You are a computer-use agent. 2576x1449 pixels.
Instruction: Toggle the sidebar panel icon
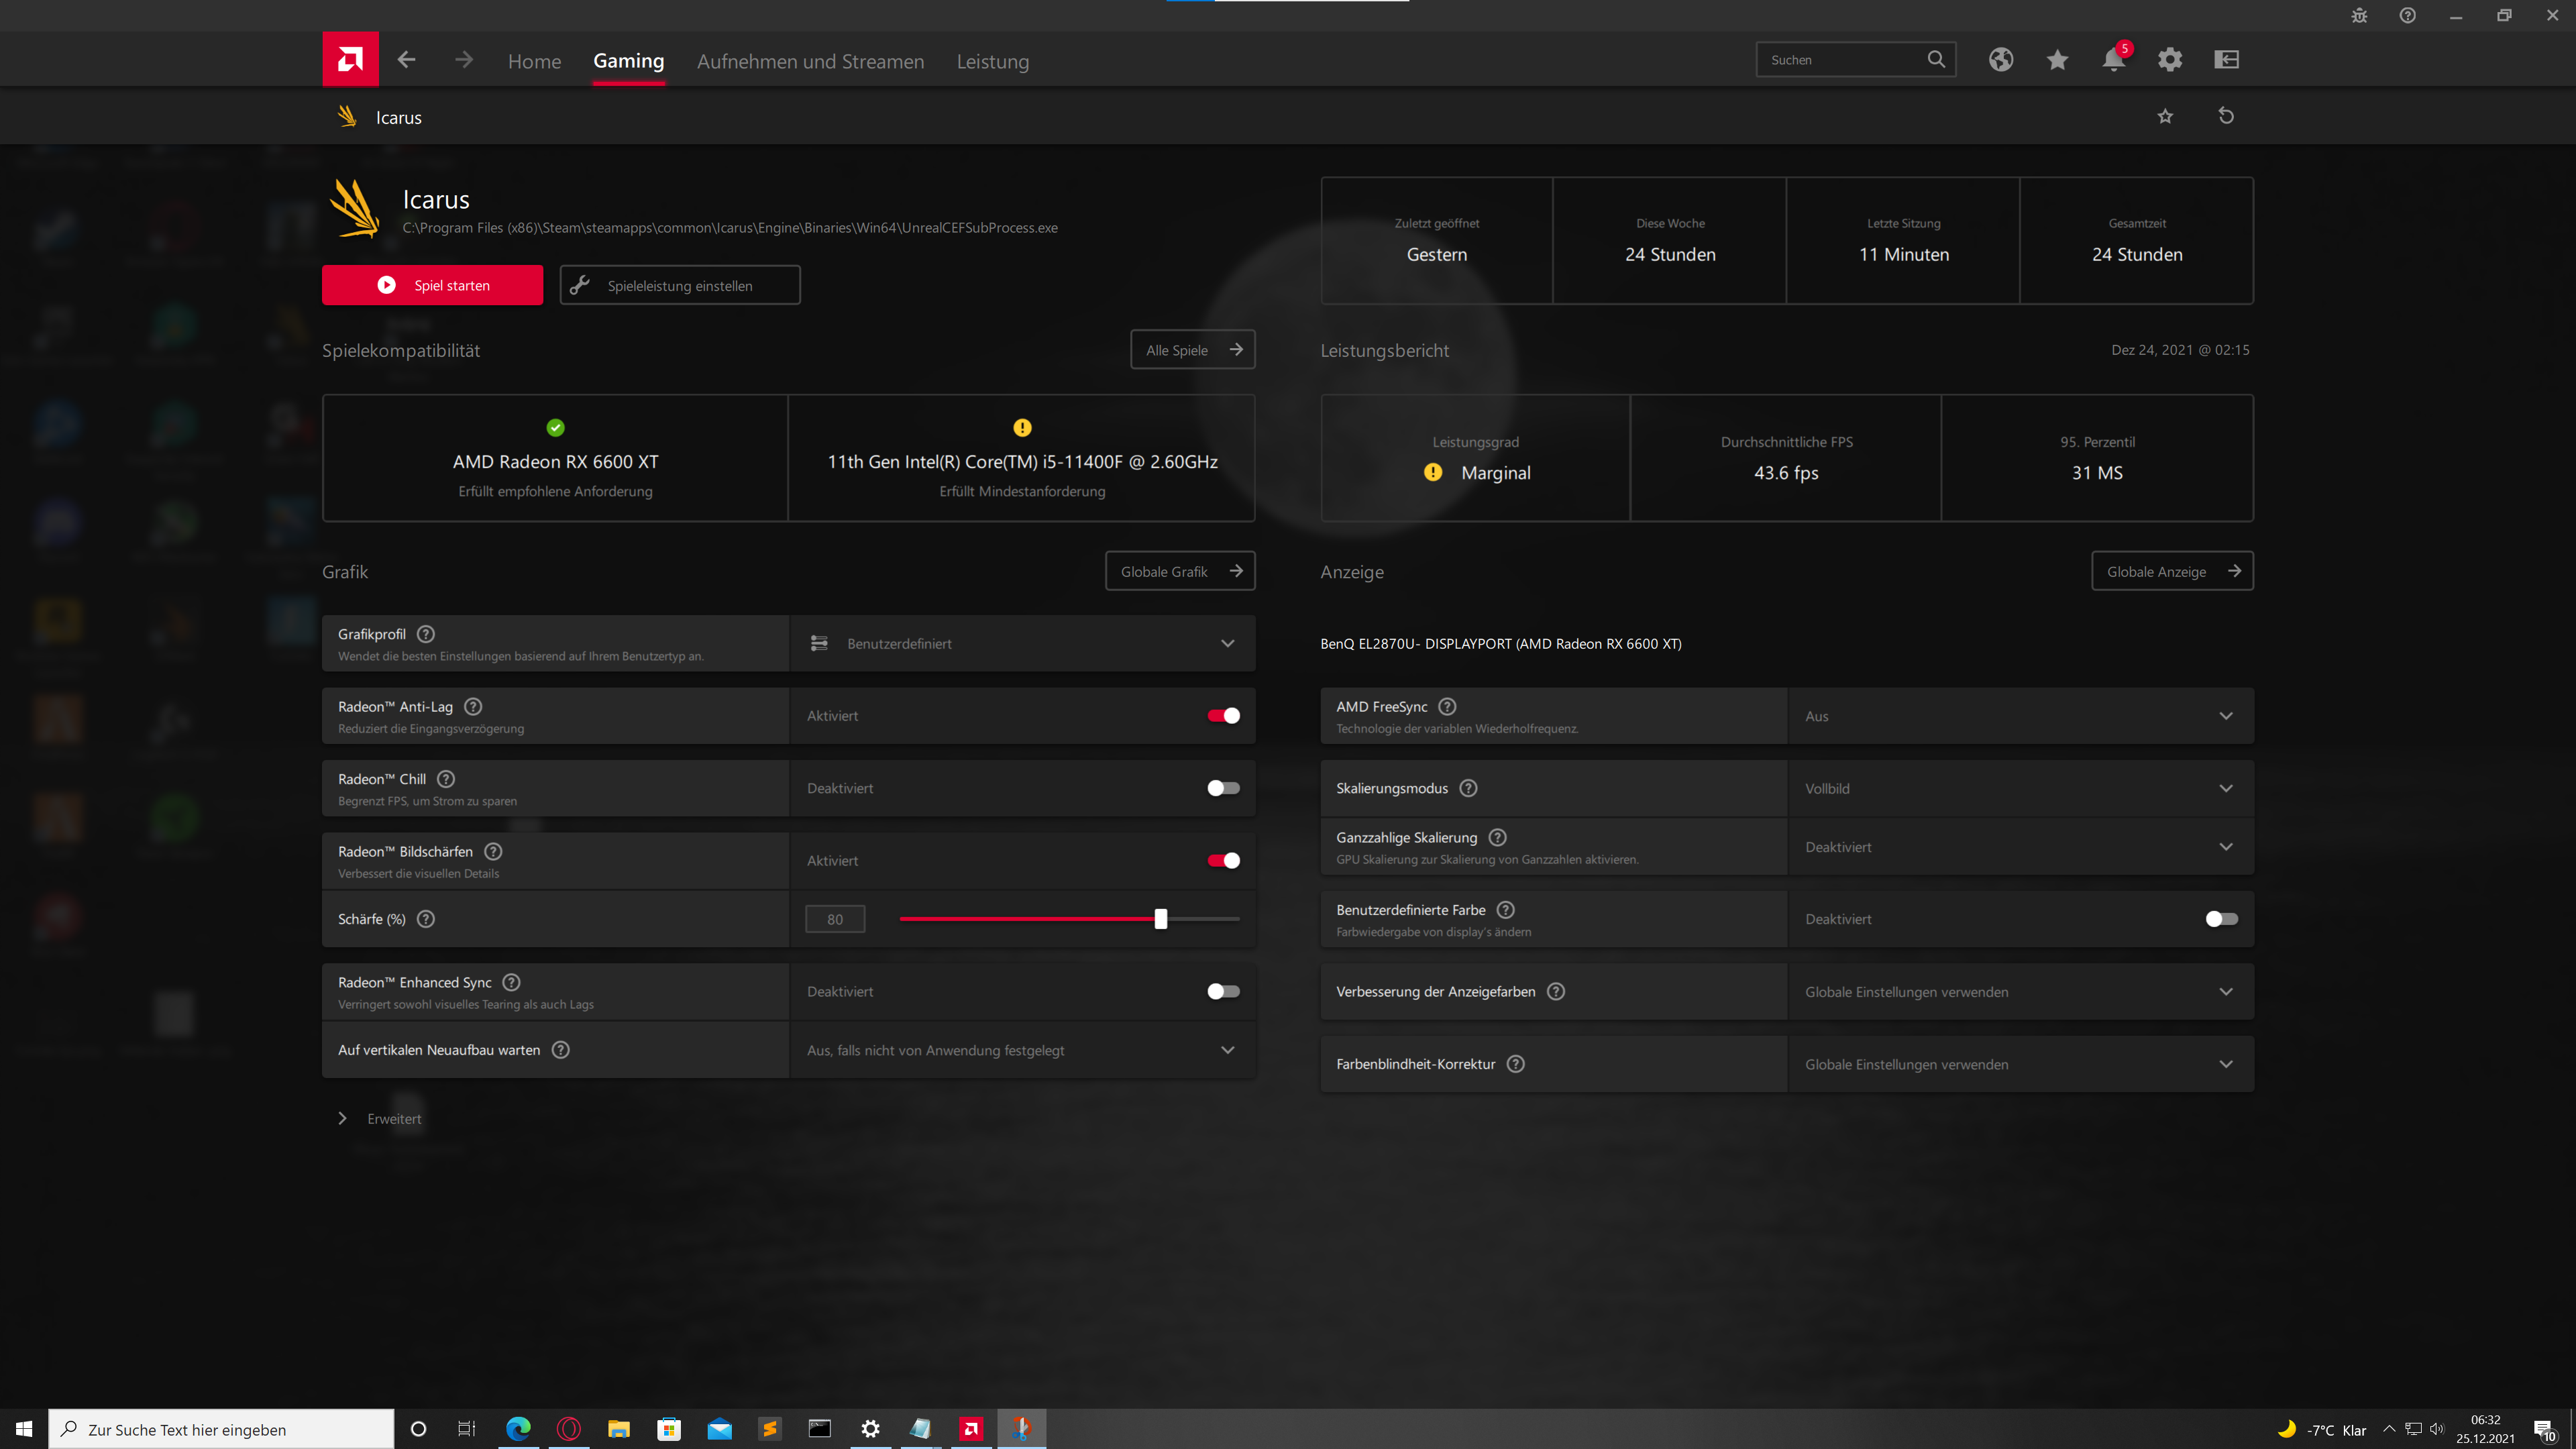point(2227,60)
